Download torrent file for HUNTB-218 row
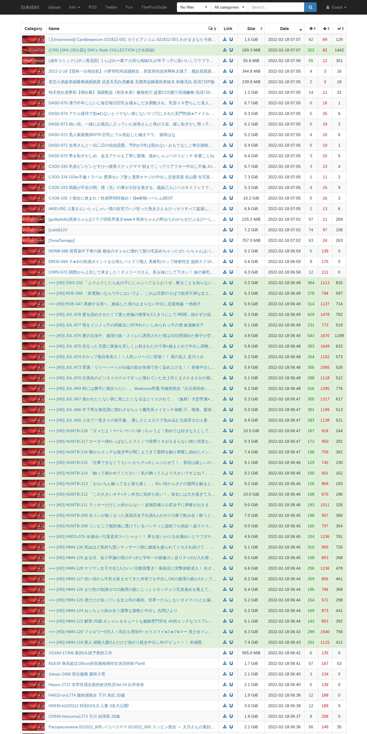Viewport: 367px width, 734px height. [x=225, y=431]
